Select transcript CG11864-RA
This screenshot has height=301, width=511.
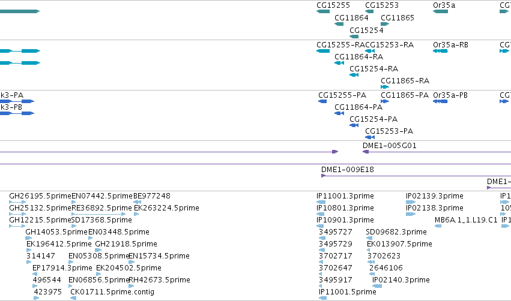(339, 63)
